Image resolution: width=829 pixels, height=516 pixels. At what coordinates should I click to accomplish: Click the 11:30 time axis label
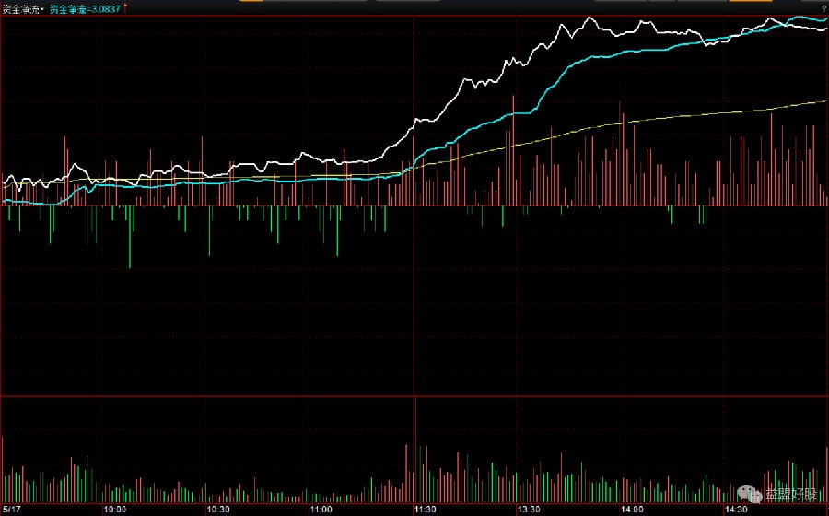point(425,510)
